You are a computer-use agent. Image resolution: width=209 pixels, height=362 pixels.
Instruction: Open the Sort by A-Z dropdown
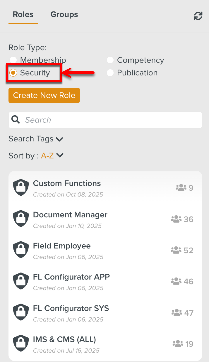point(52,156)
